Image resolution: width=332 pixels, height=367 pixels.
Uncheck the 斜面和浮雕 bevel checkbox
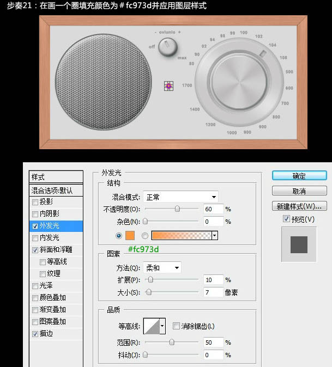35,250
